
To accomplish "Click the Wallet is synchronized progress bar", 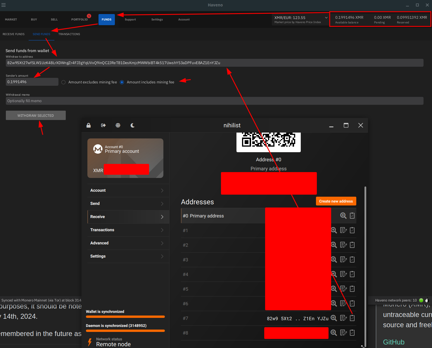I will click(x=125, y=317).
